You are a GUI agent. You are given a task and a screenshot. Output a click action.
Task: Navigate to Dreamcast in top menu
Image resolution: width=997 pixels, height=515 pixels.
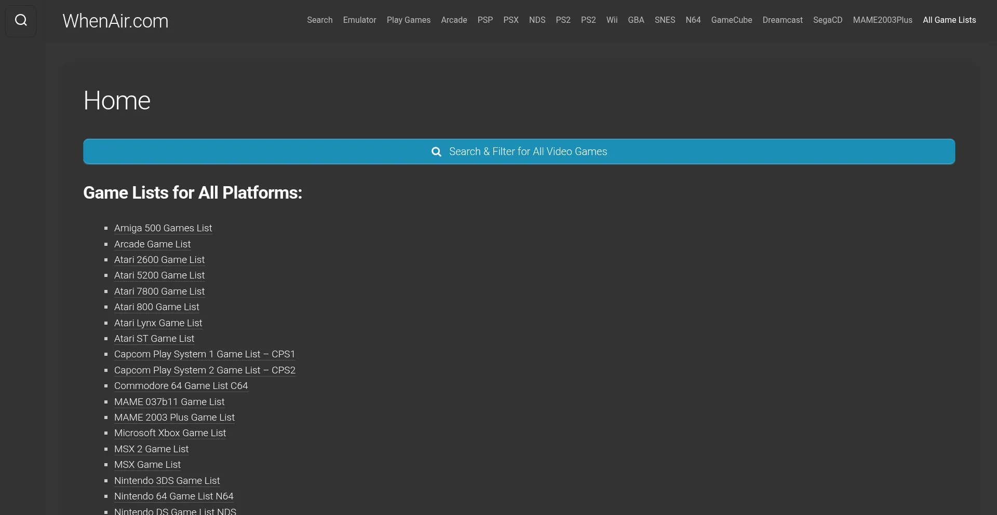(x=782, y=20)
